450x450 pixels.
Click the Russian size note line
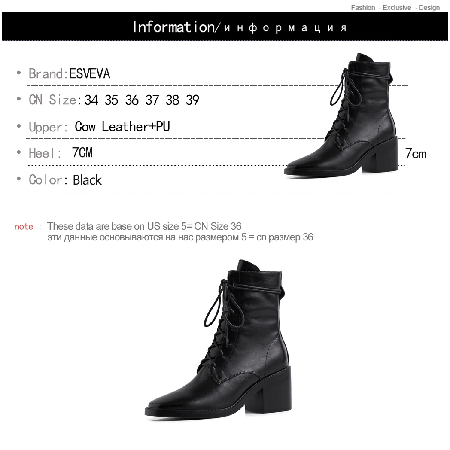click(x=180, y=237)
